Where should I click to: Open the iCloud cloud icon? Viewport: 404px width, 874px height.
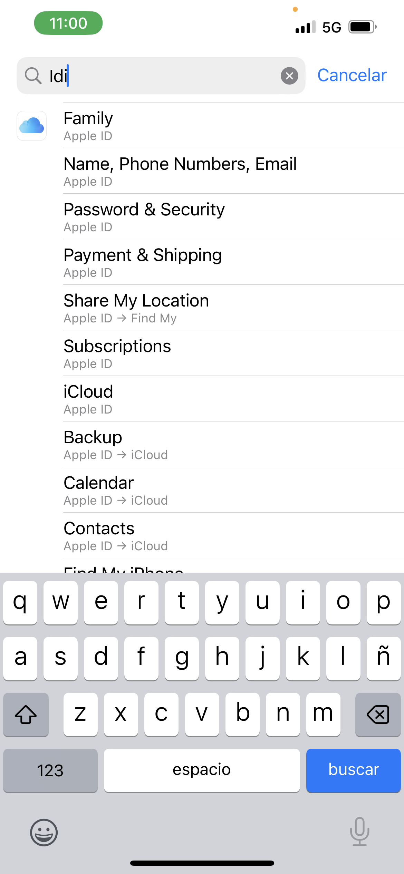[32, 126]
